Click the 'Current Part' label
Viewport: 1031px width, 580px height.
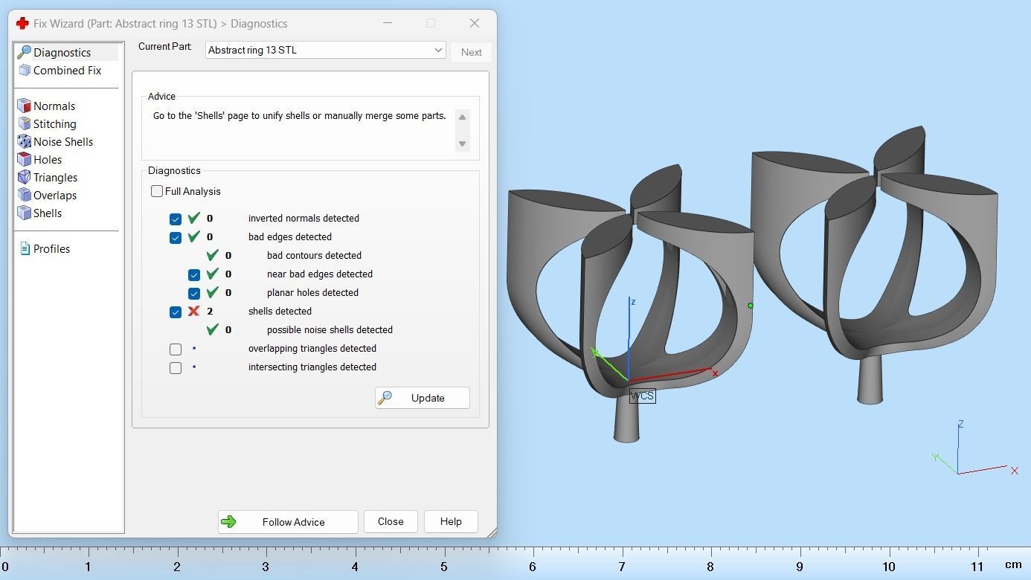[165, 46]
